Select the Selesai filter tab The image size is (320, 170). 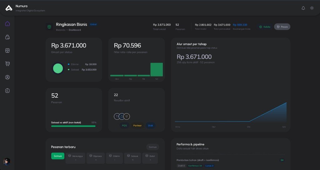132,158
